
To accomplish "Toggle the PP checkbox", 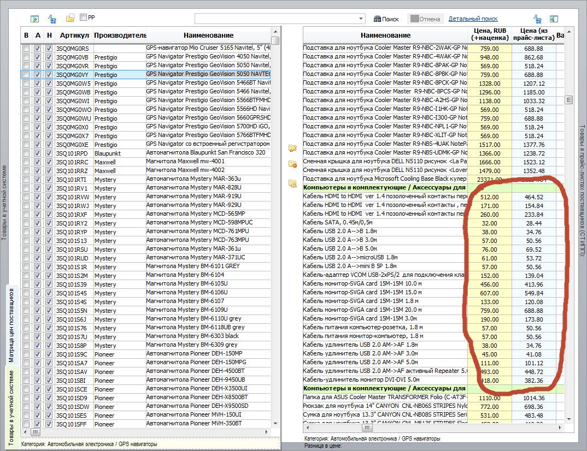I will [x=84, y=17].
